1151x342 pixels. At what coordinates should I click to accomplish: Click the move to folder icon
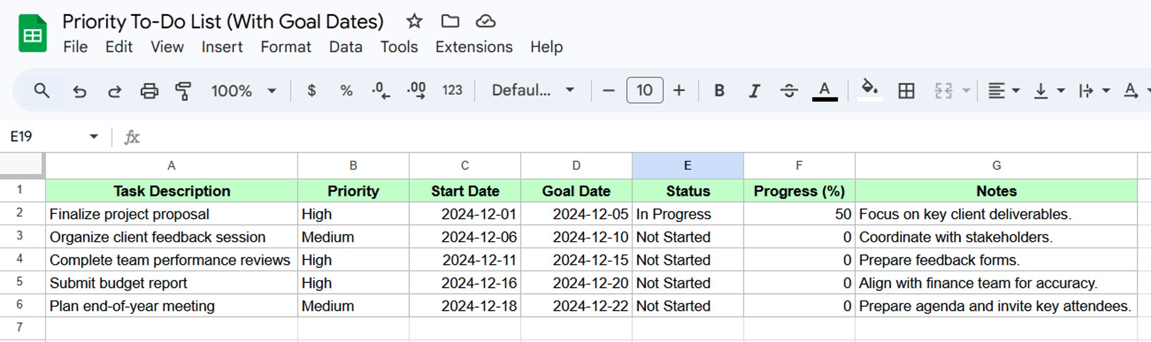(x=450, y=21)
